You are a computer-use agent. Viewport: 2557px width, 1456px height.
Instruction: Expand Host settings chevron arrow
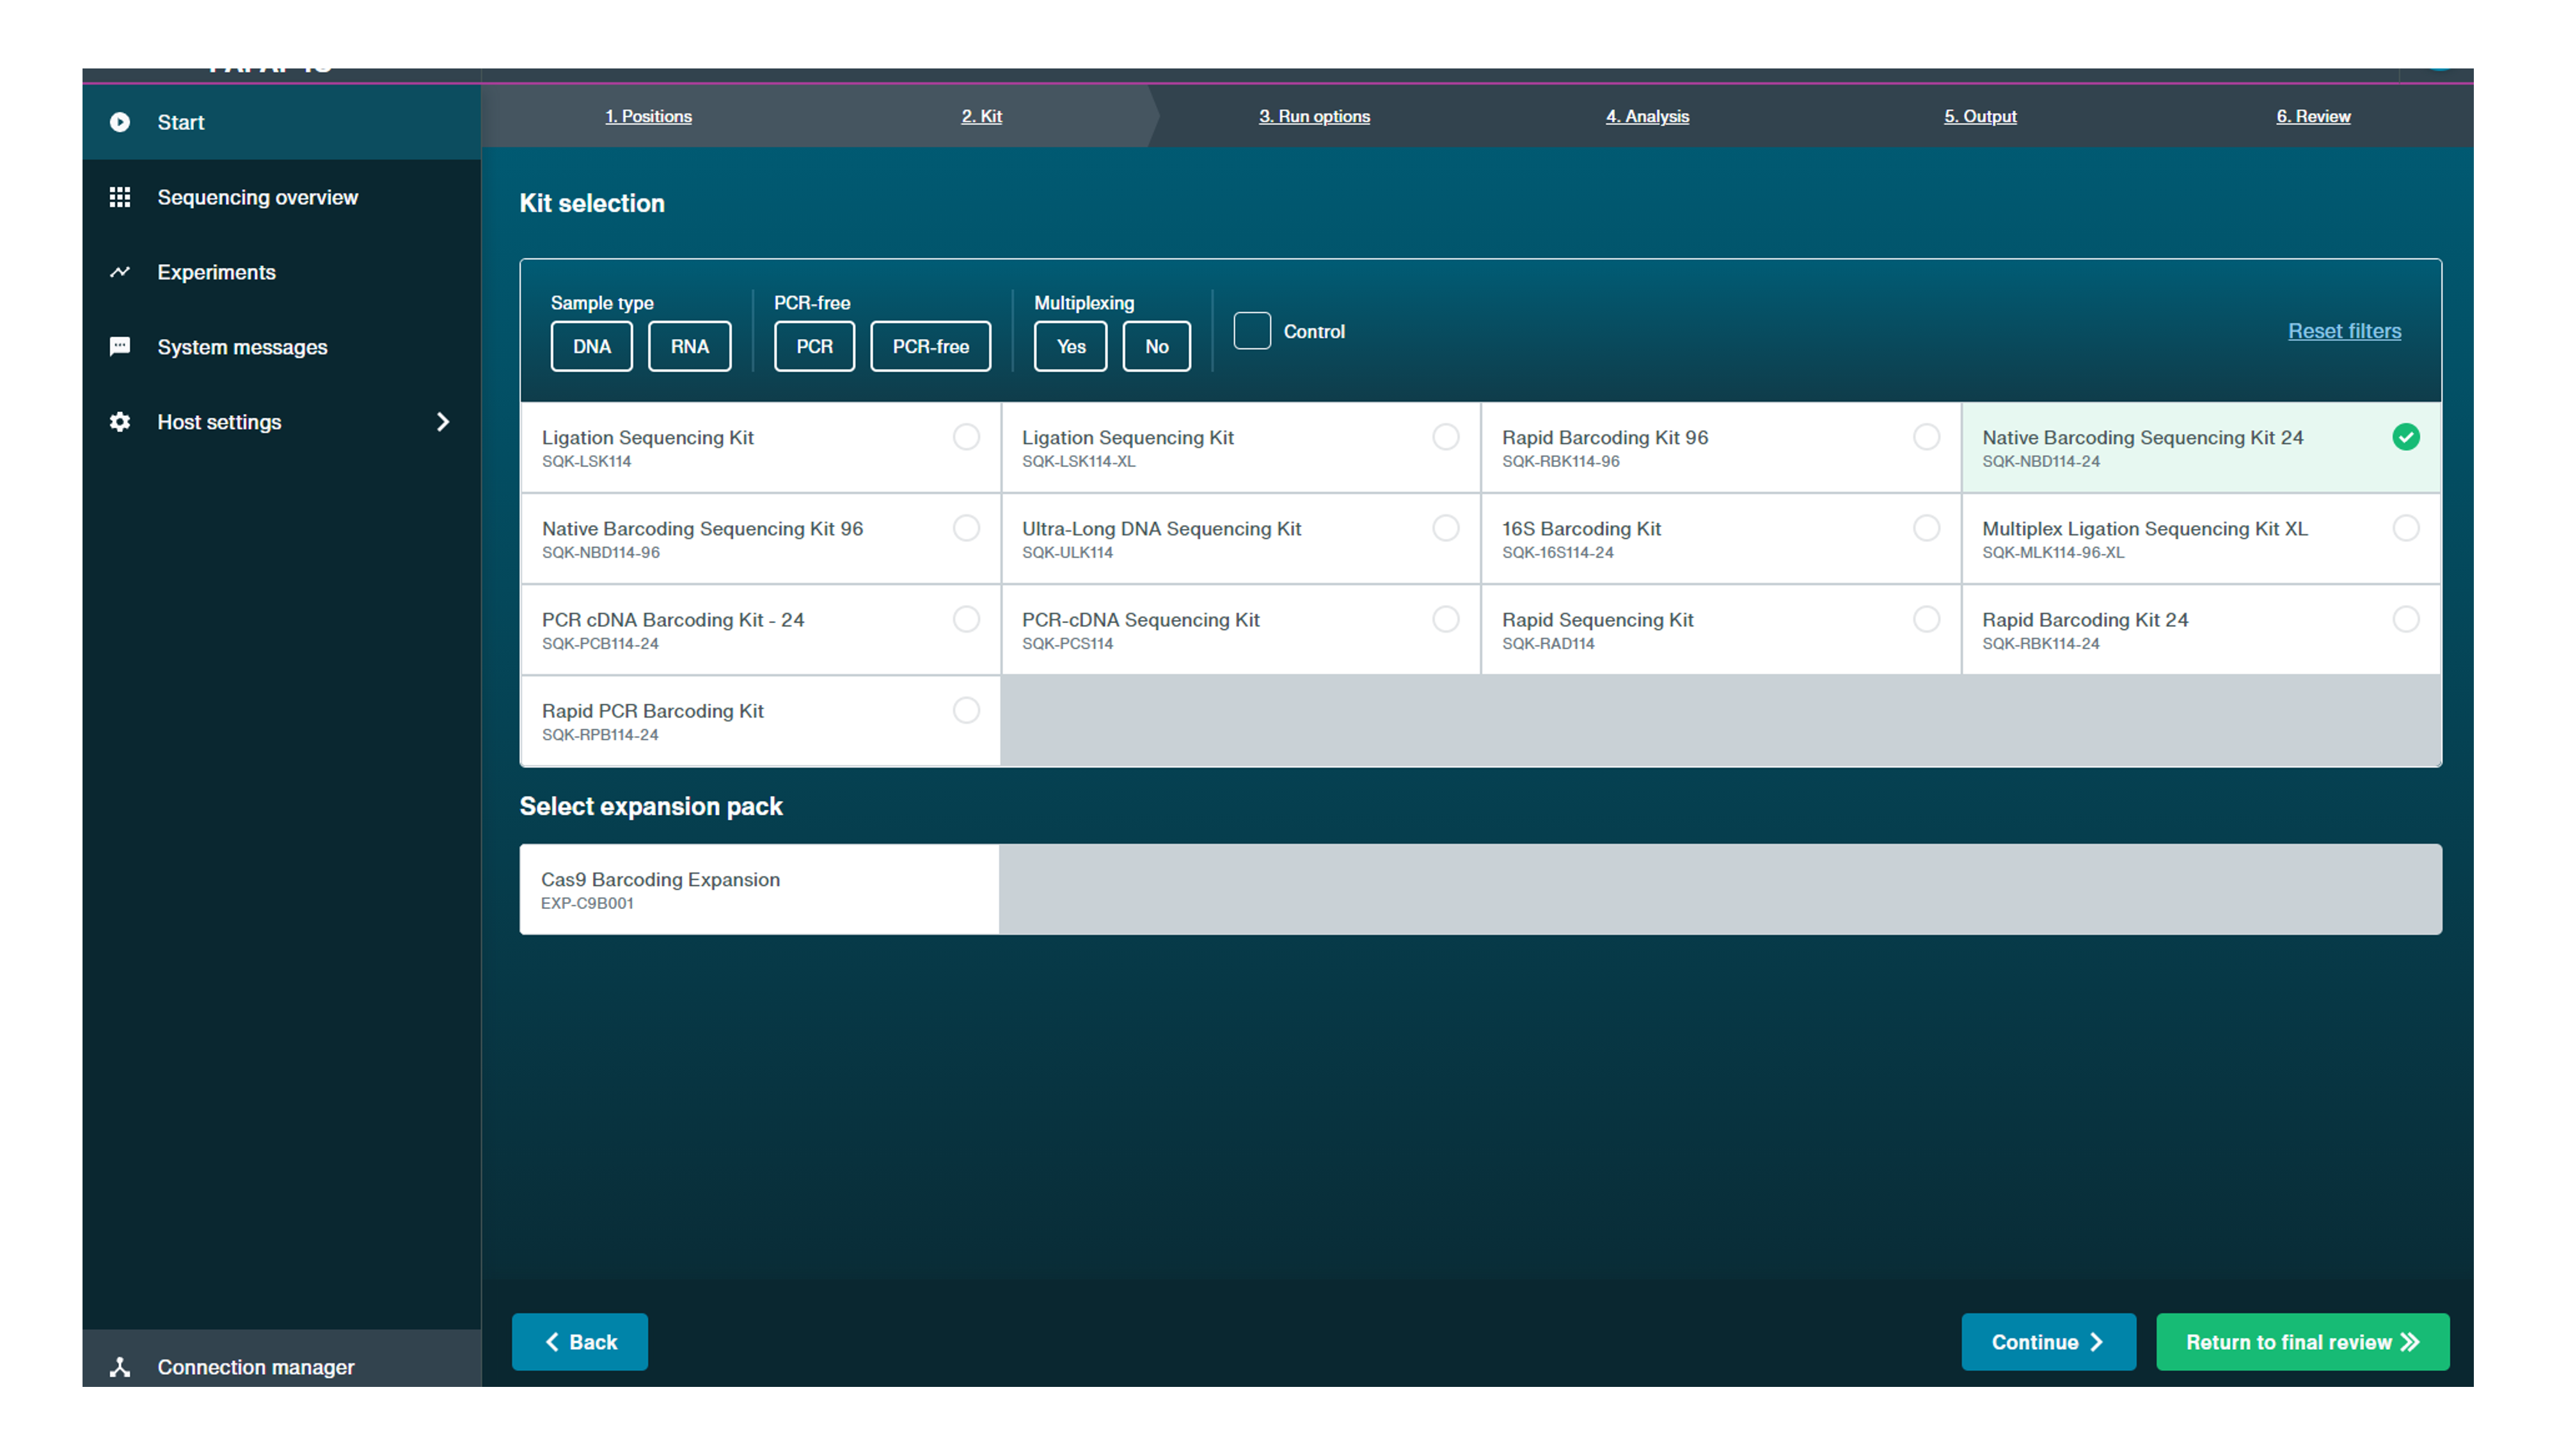tap(443, 422)
